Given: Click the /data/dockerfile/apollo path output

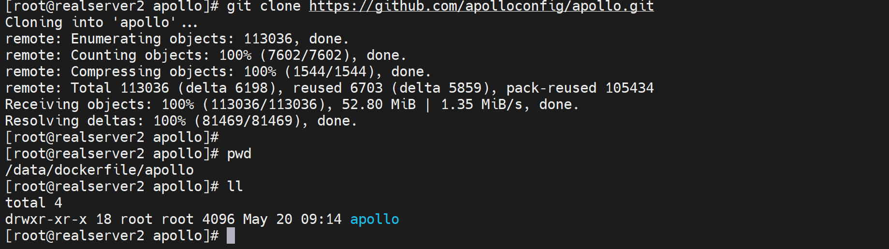Looking at the screenshot, I should [x=99, y=170].
